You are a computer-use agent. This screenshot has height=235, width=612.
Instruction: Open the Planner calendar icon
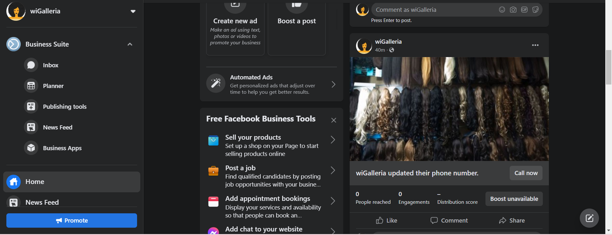[x=31, y=86]
